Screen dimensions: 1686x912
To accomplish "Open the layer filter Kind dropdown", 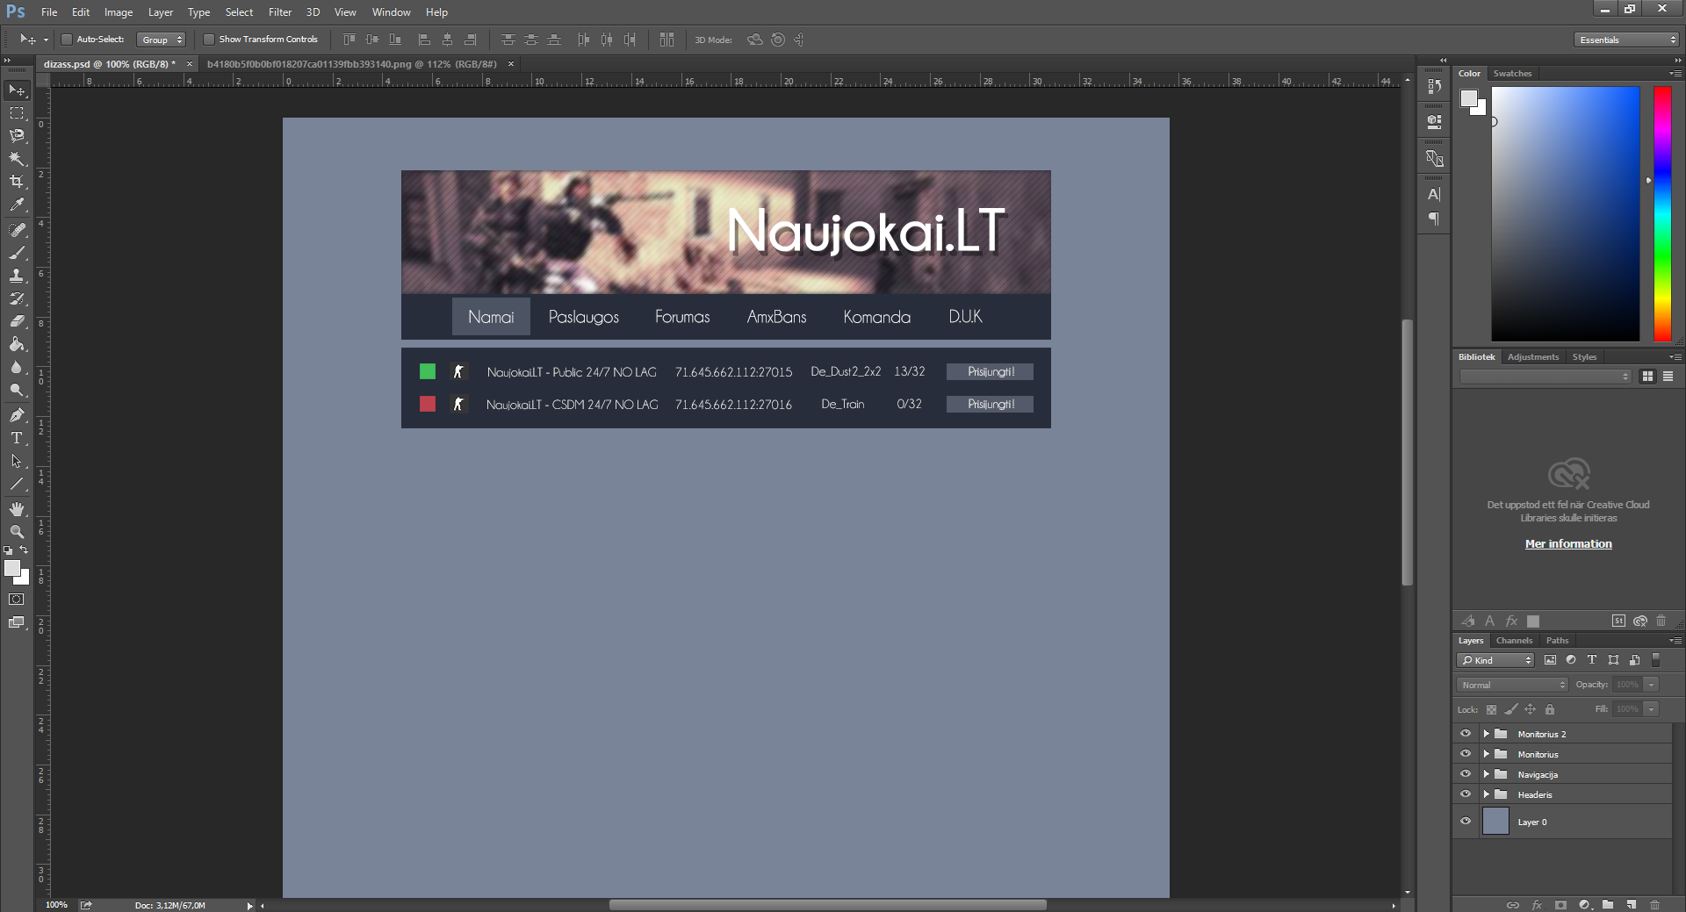I will coord(1495,660).
